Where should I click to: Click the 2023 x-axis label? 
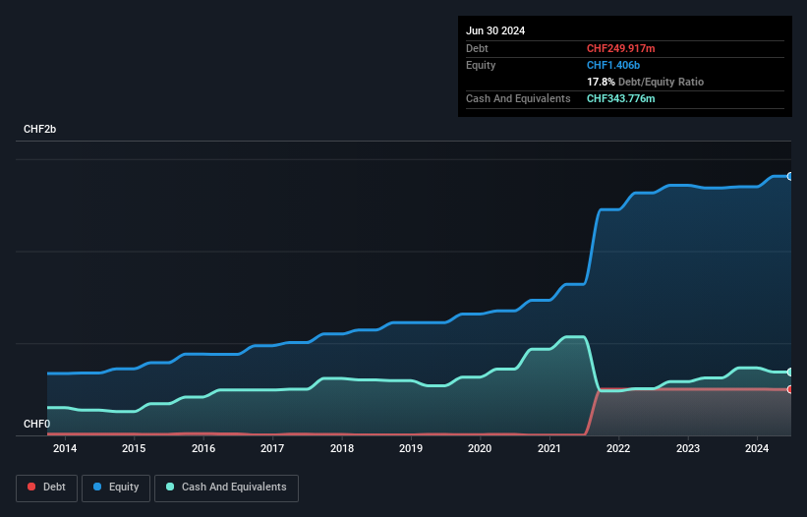click(x=688, y=448)
